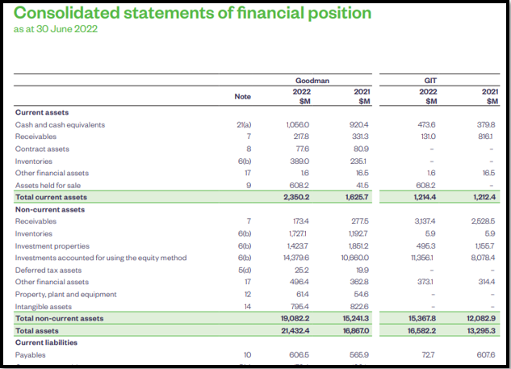Click GIT 2021 cash value 379.8
511x369 pixels.
(486, 125)
